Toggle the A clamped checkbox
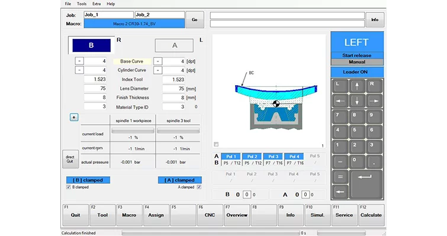Viewport: 447px width, 236px height. click(x=199, y=187)
